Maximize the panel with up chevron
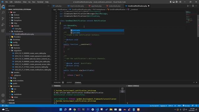This screenshot has width=199, height=112. (x=194, y=82)
